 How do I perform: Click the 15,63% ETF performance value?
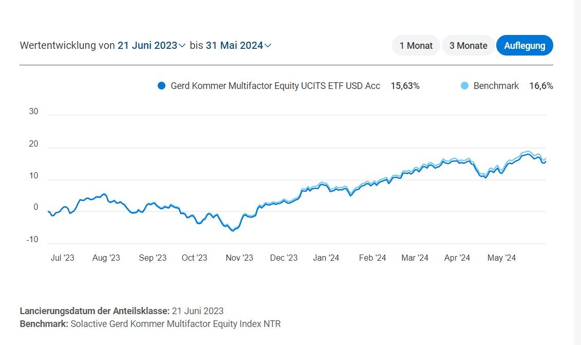405,86
